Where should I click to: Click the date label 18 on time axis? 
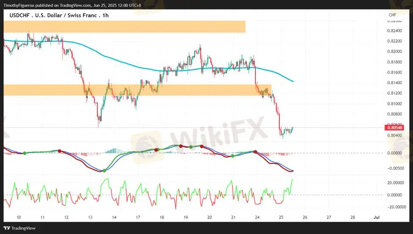coord(162,217)
